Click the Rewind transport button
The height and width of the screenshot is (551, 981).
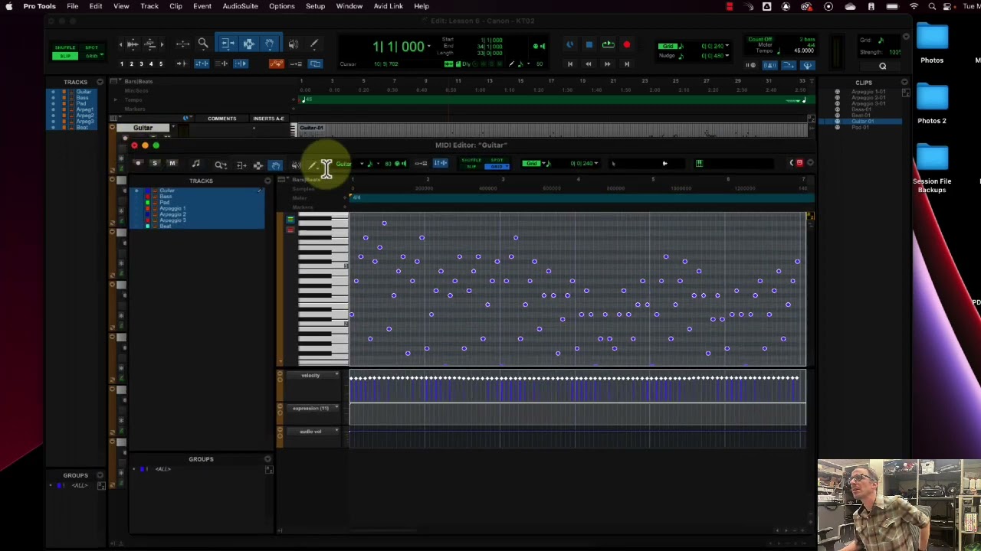click(x=588, y=64)
